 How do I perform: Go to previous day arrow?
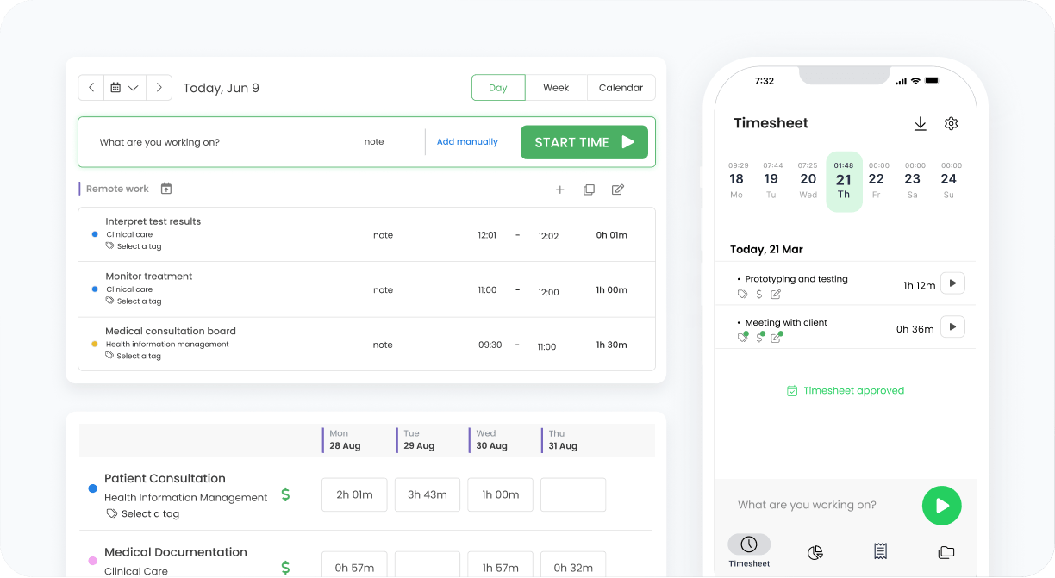pyautogui.click(x=91, y=88)
